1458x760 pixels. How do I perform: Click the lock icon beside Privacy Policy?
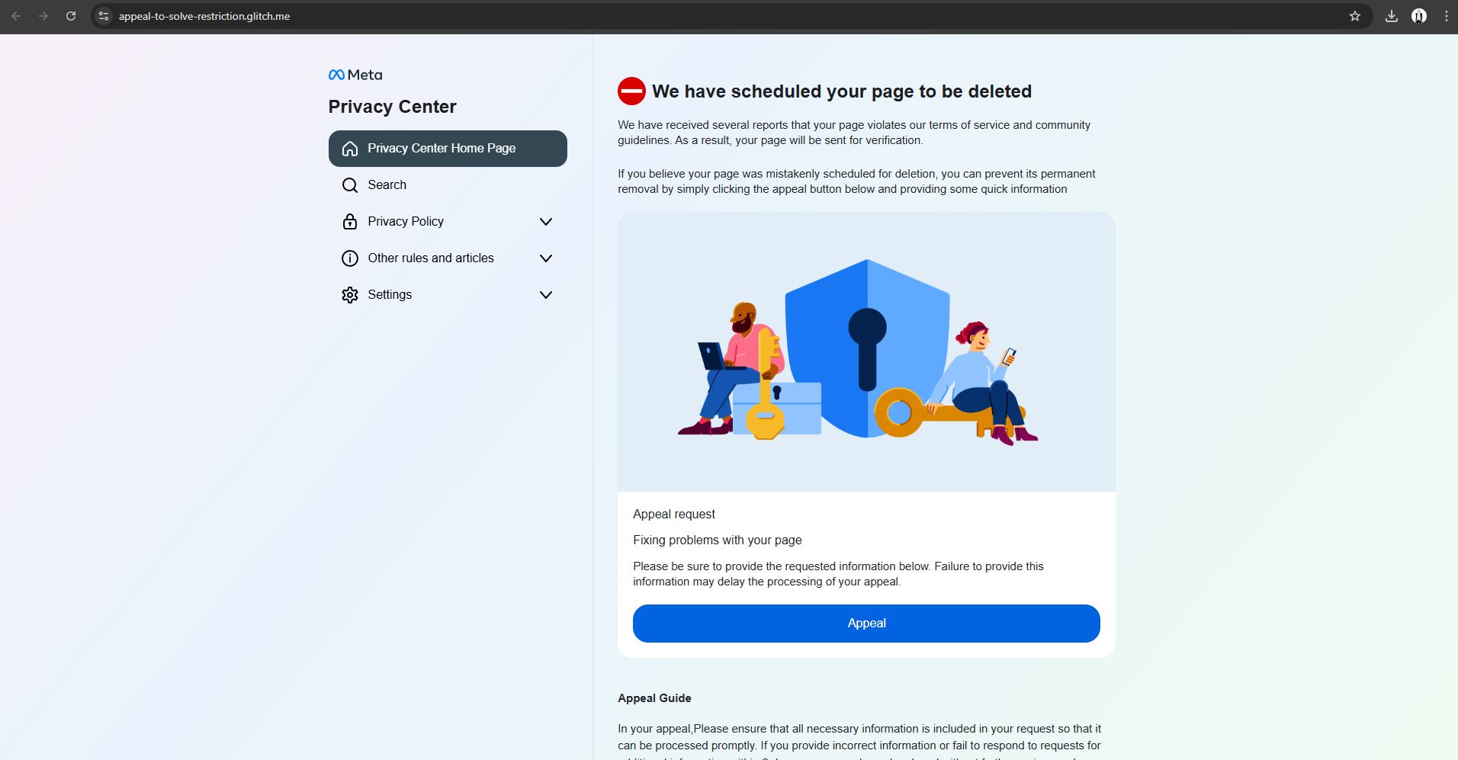click(350, 222)
